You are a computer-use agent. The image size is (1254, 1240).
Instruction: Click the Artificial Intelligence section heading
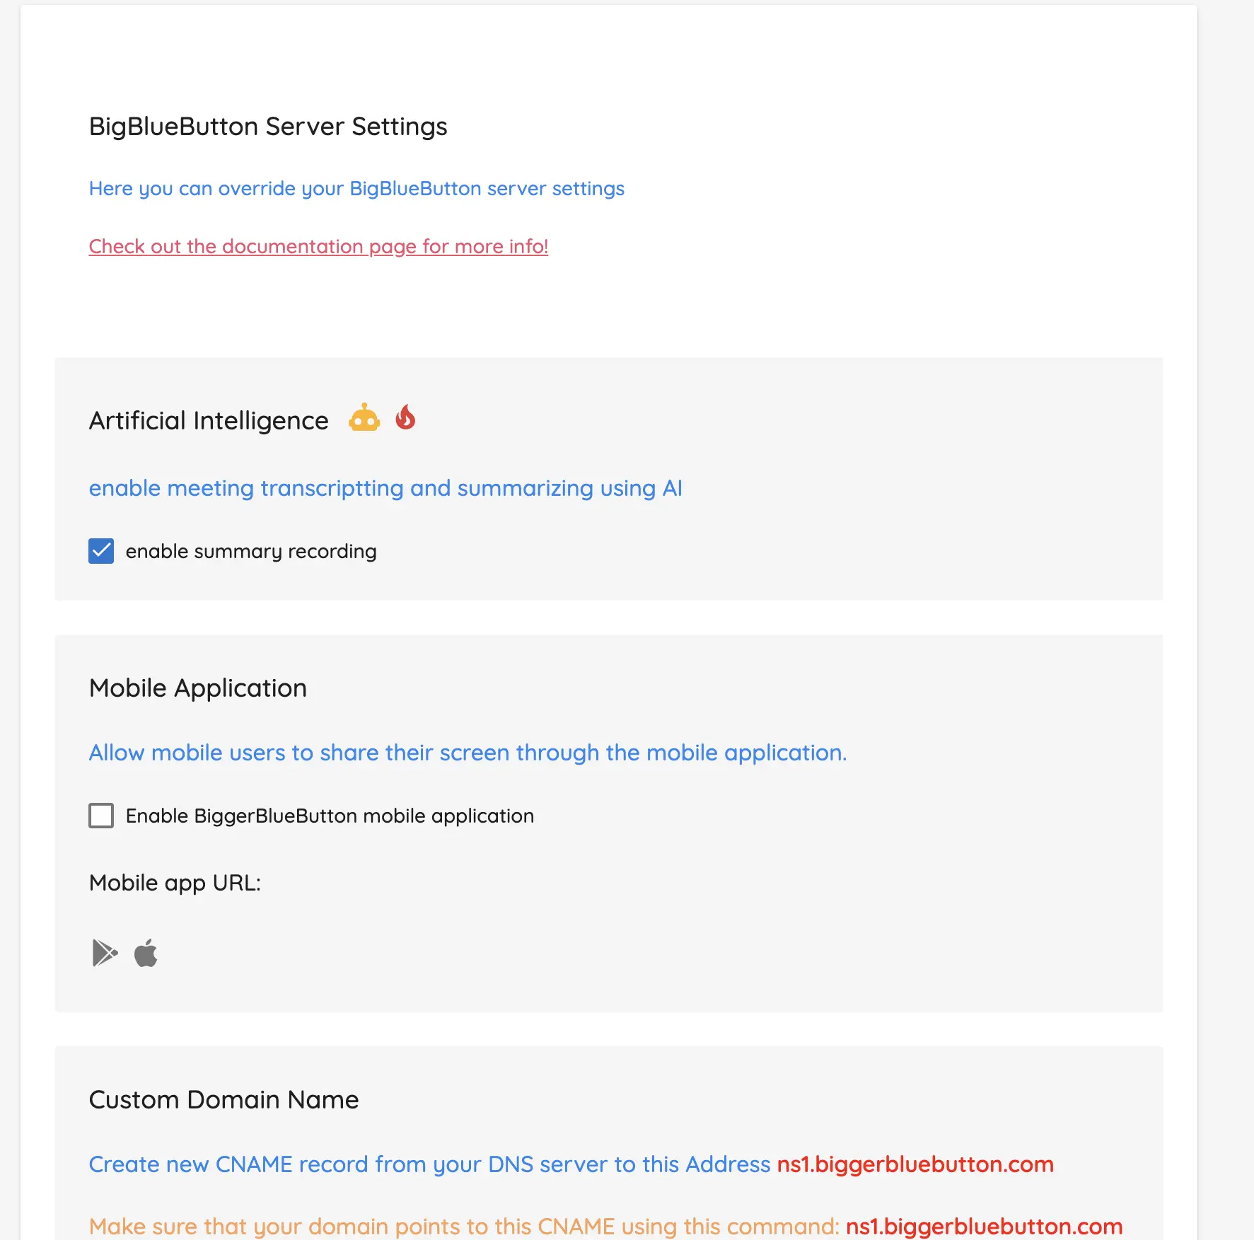pyautogui.click(x=209, y=421)
